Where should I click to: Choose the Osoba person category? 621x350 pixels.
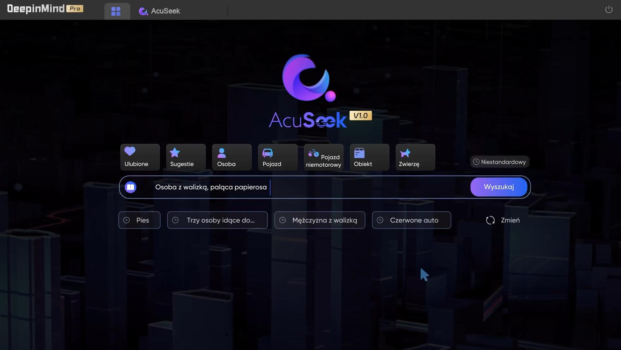pos(231,157)
